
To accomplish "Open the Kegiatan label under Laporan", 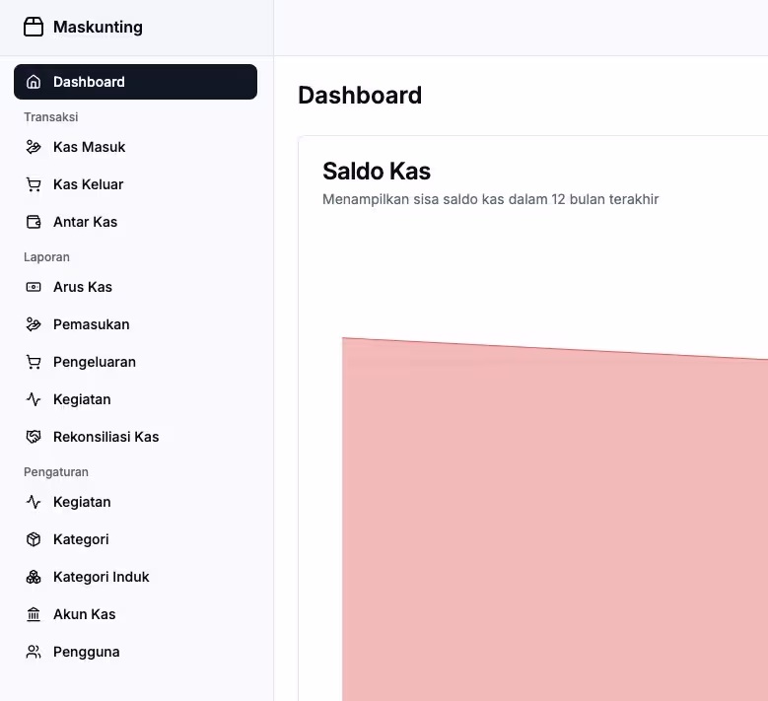I will pos(82,399).
